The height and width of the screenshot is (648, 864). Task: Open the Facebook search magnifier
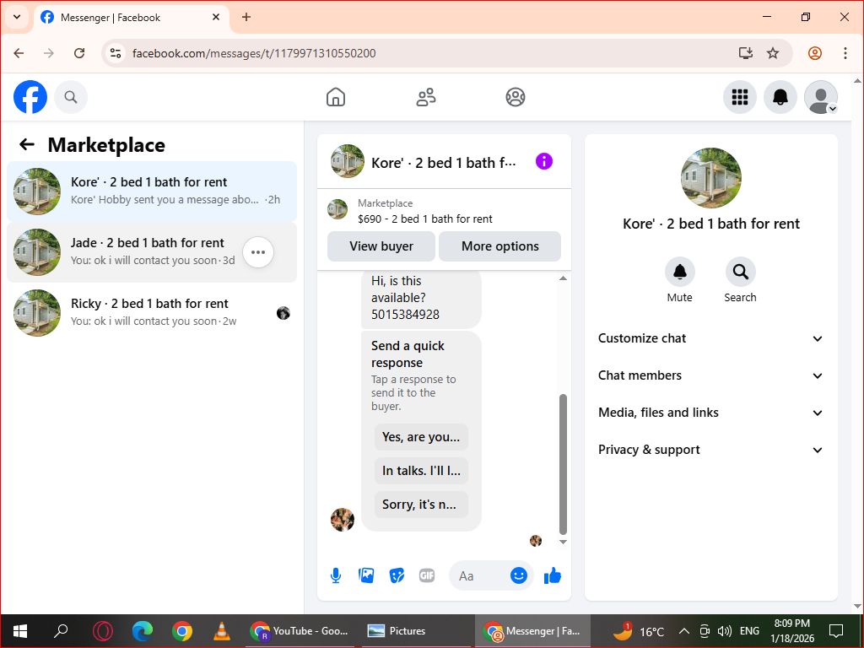(x=71, y=97)
